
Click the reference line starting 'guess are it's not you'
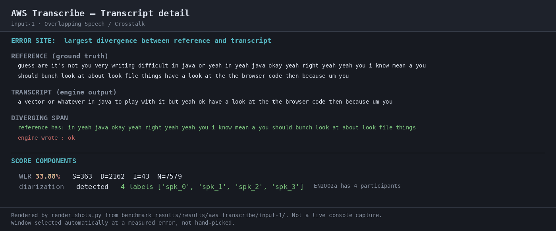pyautogui.click(x=222, y=66)
